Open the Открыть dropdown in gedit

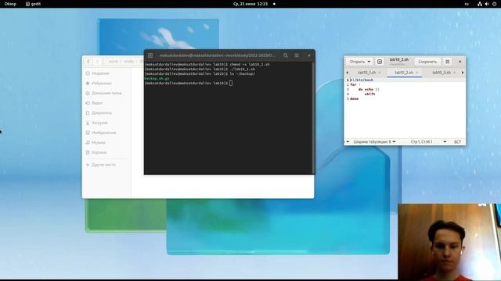[x=360, y=62]
